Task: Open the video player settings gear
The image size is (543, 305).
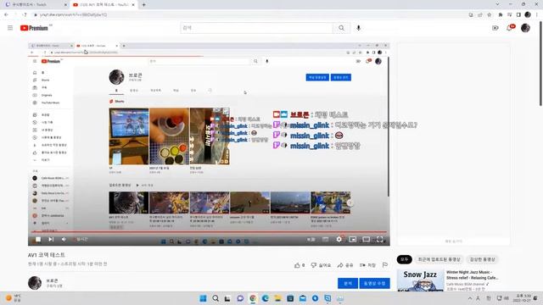Action: pos(339,239)
